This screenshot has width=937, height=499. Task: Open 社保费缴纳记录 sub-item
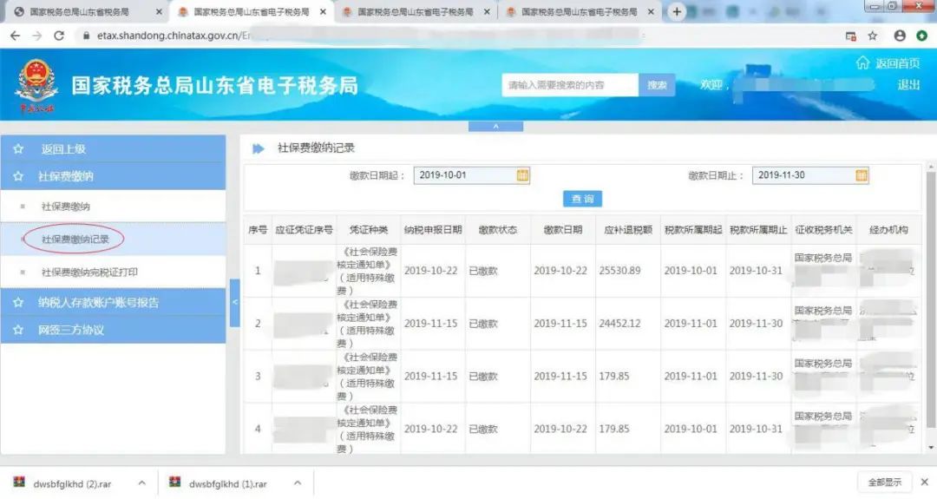[x=113, y=239]
